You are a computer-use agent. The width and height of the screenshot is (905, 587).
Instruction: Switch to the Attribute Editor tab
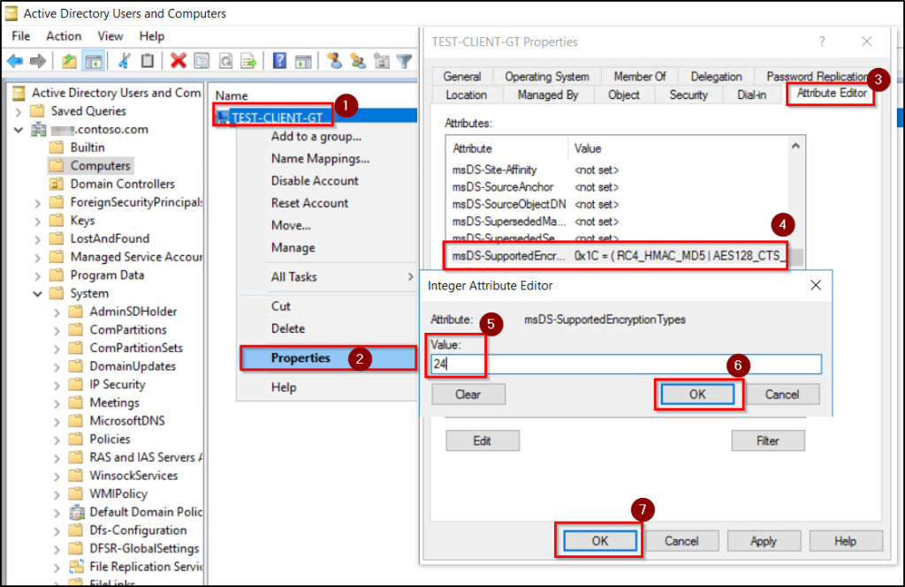(x=830, y=94)
